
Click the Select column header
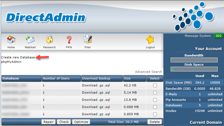155,78
